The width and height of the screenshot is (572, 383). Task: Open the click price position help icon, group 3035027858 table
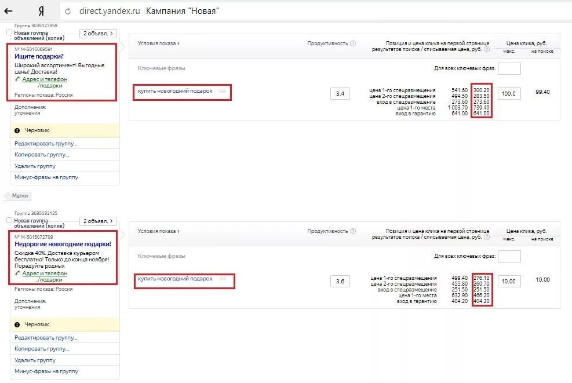coord(487,49)
